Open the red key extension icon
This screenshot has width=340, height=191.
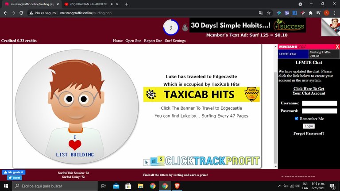pos(303,13)
